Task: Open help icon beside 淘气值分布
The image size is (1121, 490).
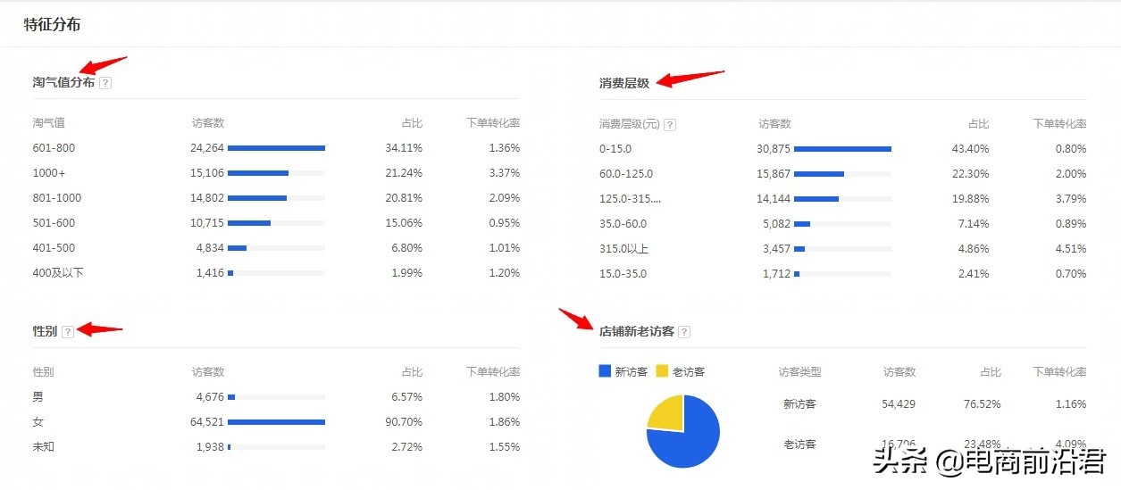Action: tap(105, 82)
